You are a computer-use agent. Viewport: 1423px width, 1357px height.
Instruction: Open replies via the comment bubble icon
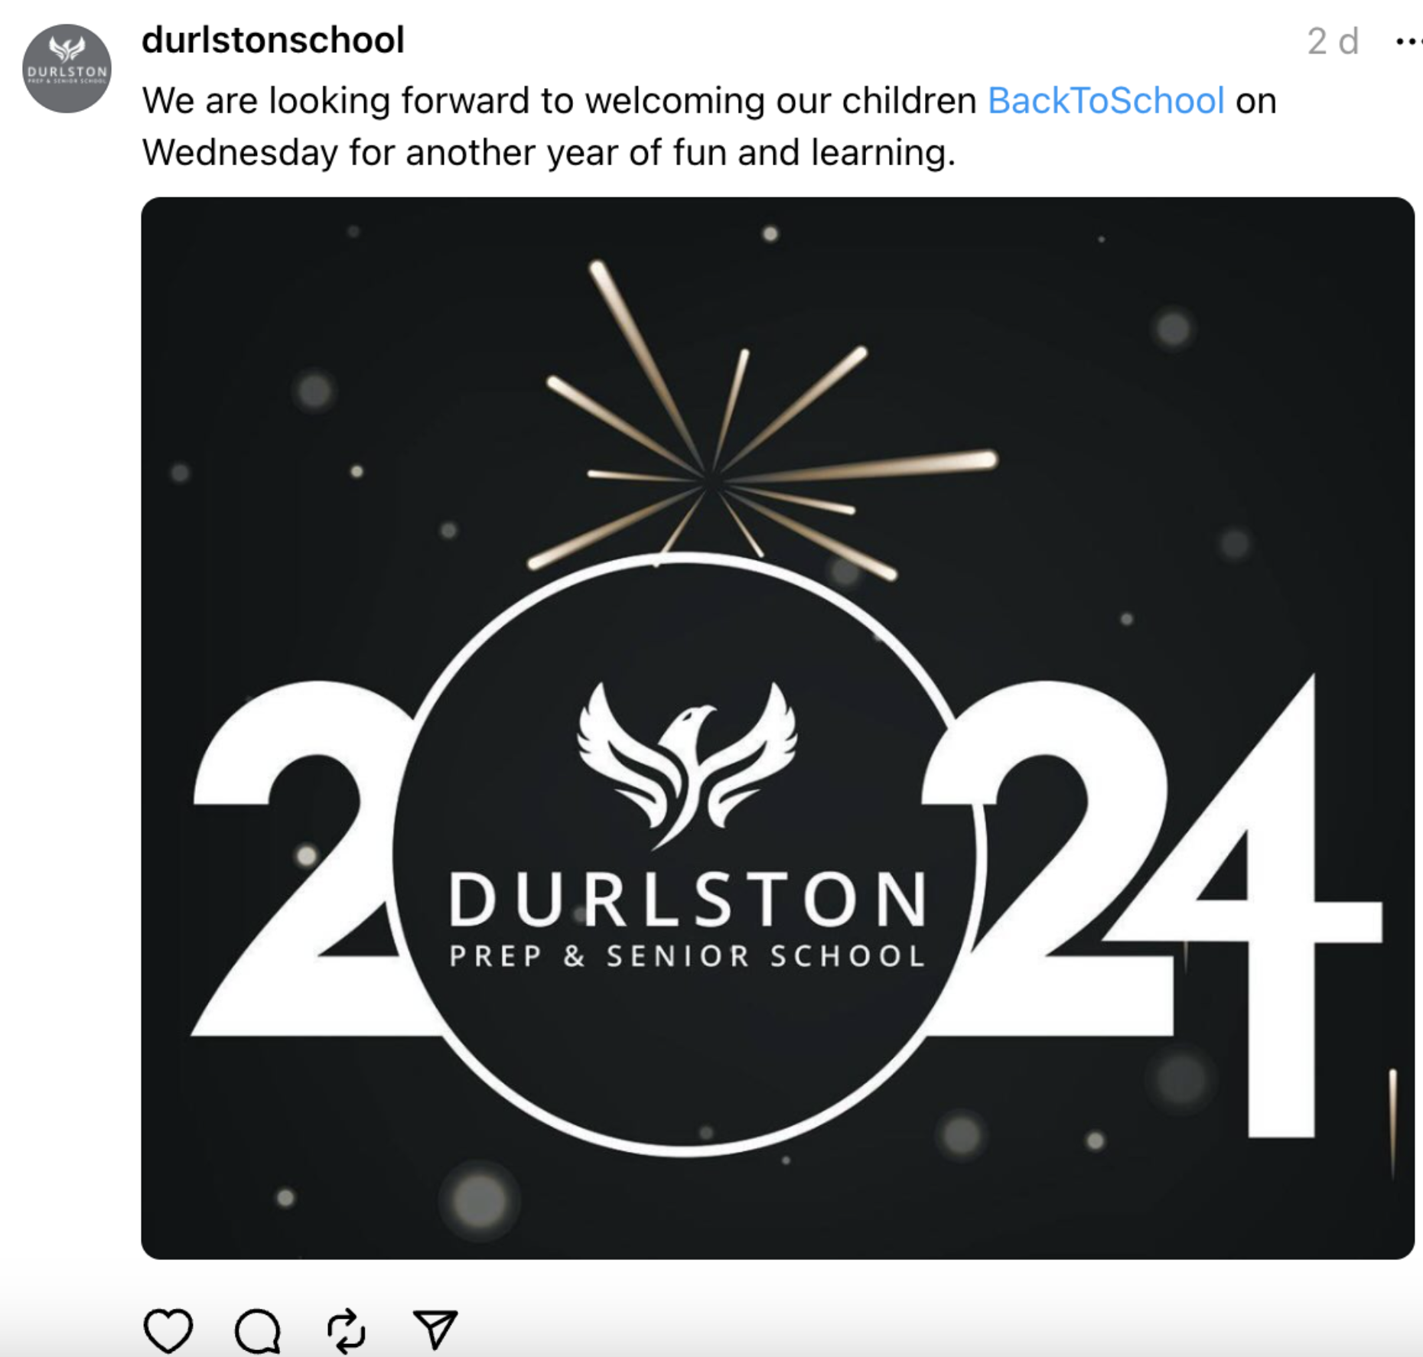coord(258,1331)
